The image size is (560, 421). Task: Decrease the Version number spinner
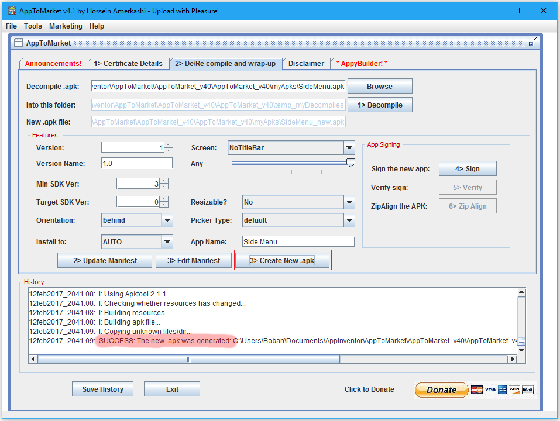tap(169, 150)
